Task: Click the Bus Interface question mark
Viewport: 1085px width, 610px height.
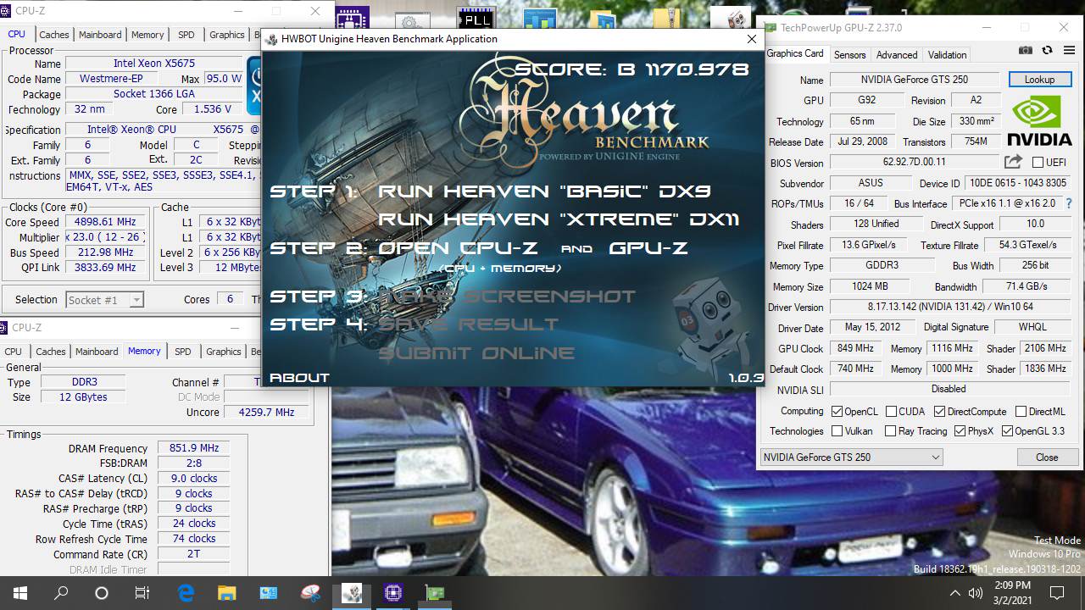Action: pyautogui.click(x=1069, y=203)
